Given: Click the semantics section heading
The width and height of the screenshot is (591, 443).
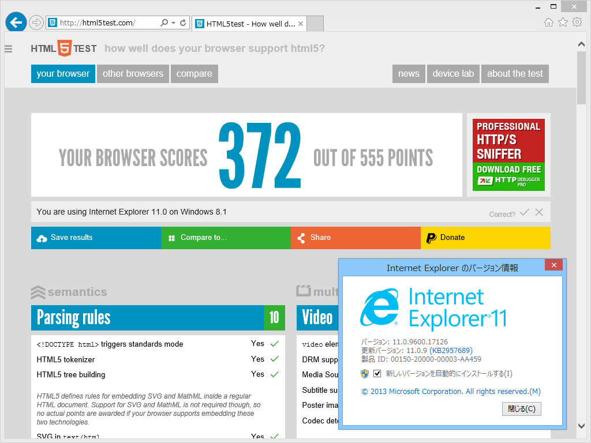Looking at the screenshot, I should (x=69, y=292).
